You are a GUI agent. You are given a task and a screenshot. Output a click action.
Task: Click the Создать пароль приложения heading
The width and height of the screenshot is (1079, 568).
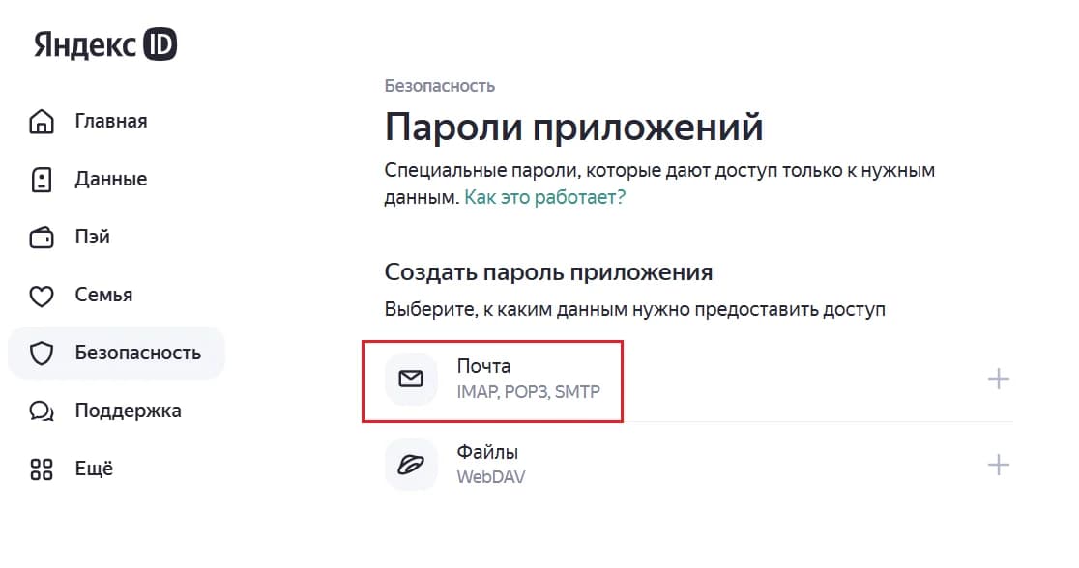point(548,272)
